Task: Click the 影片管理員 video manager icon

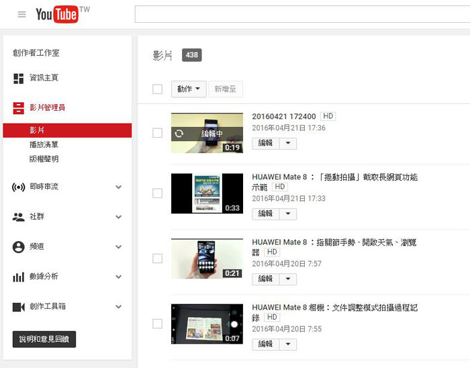Action: [x=19, y=108]
